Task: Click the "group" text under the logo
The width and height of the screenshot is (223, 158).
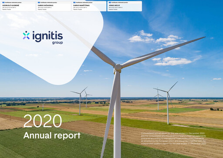Action: (57, 43)
